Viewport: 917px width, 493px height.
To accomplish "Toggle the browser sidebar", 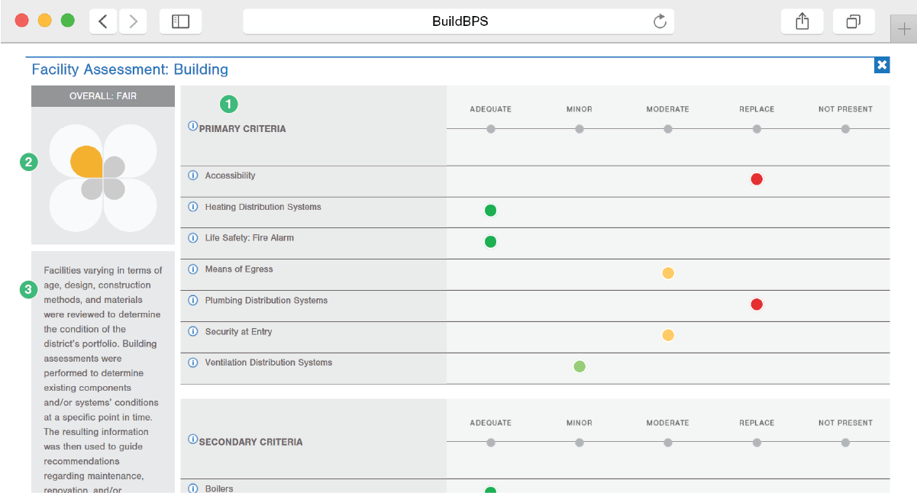I will [x=180, y=21].
